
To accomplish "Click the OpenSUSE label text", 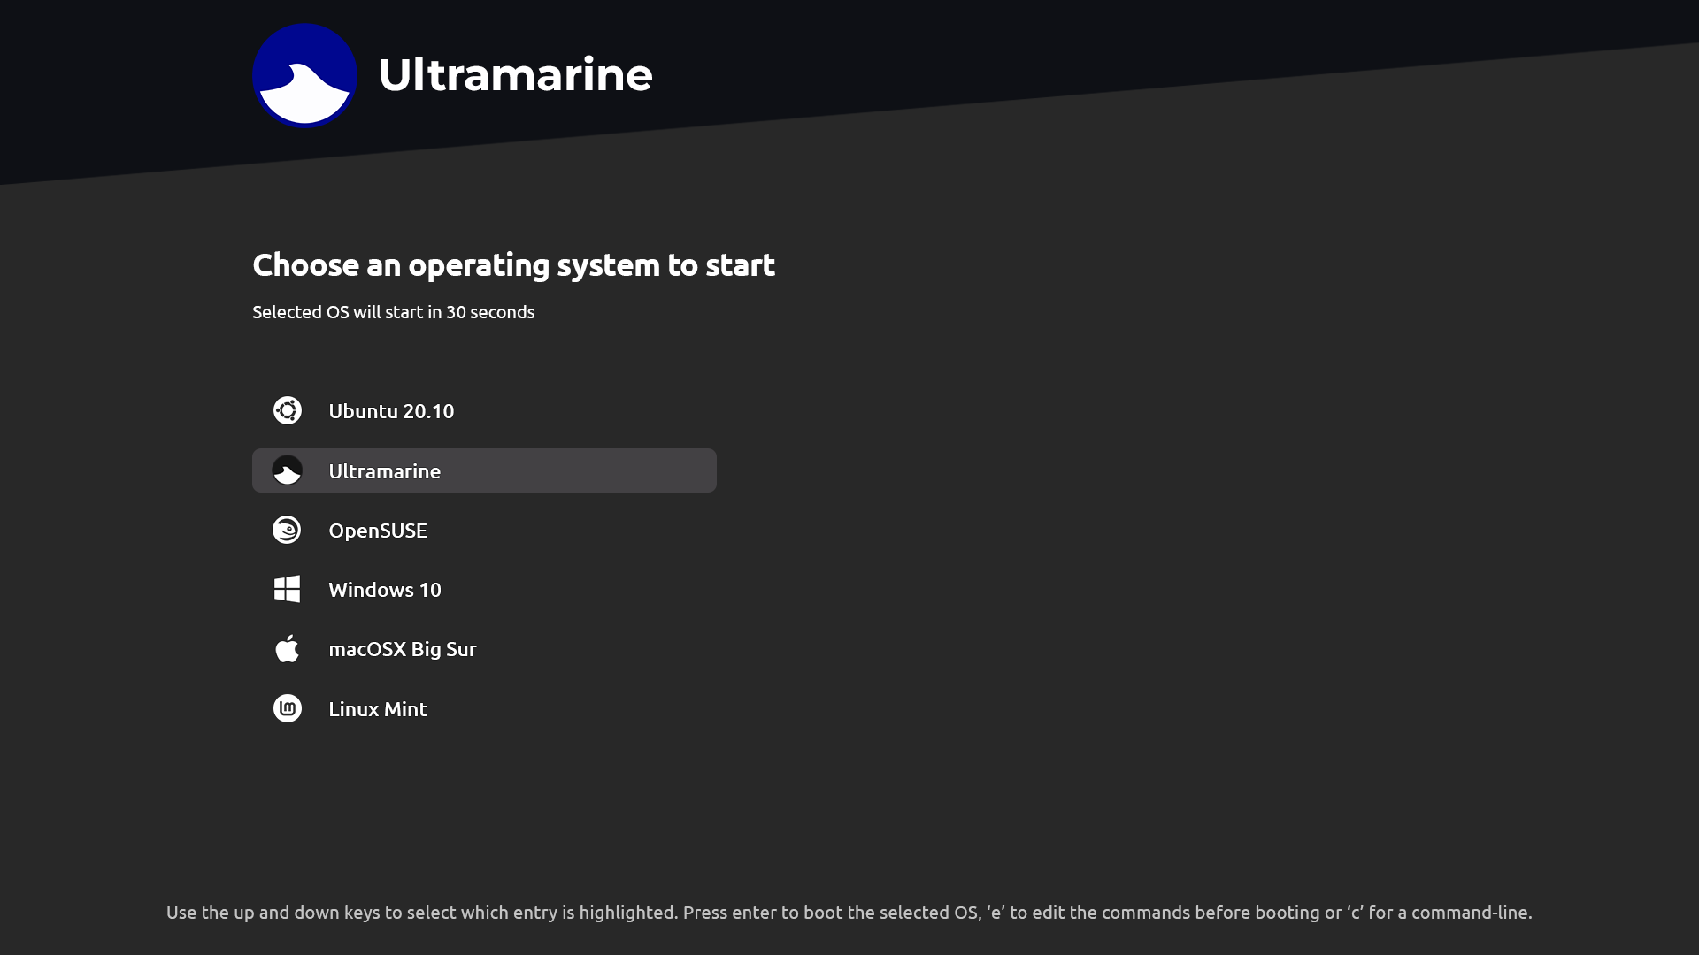I will click(x=378, y=531).
